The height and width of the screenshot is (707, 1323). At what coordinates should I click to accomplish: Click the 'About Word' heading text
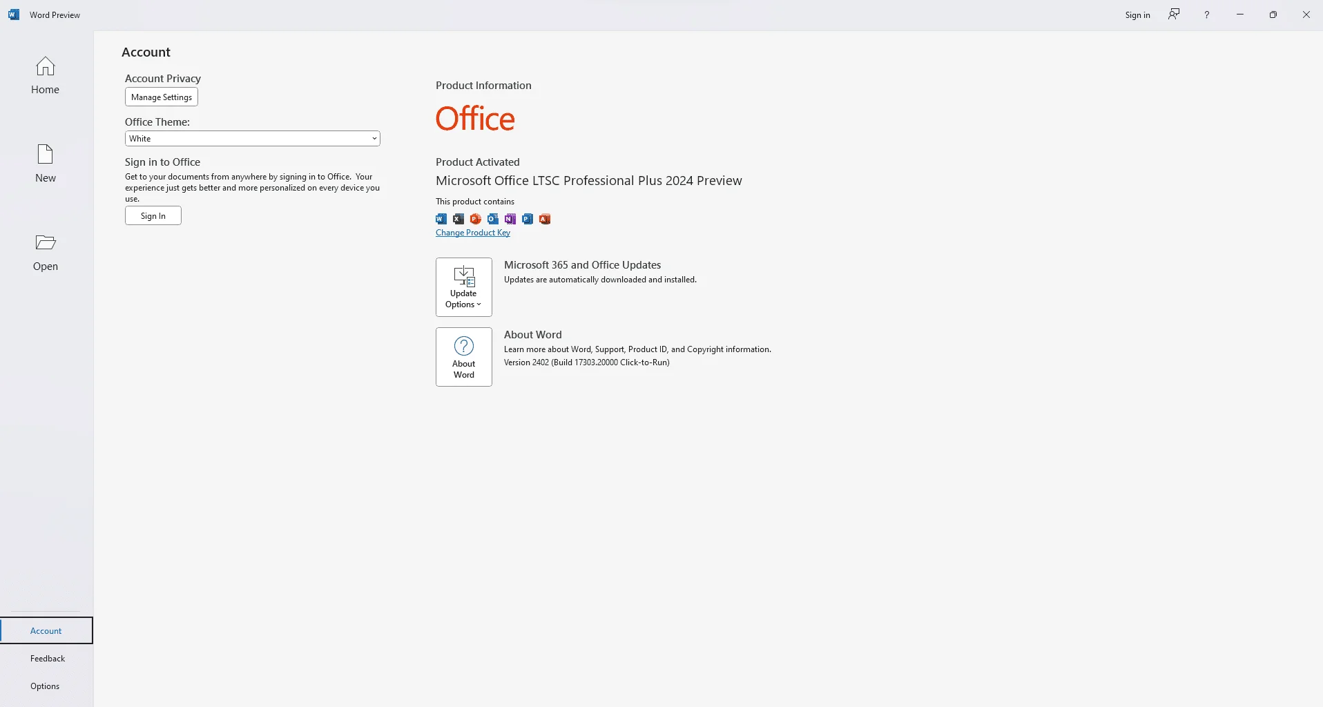click(533, 335)
